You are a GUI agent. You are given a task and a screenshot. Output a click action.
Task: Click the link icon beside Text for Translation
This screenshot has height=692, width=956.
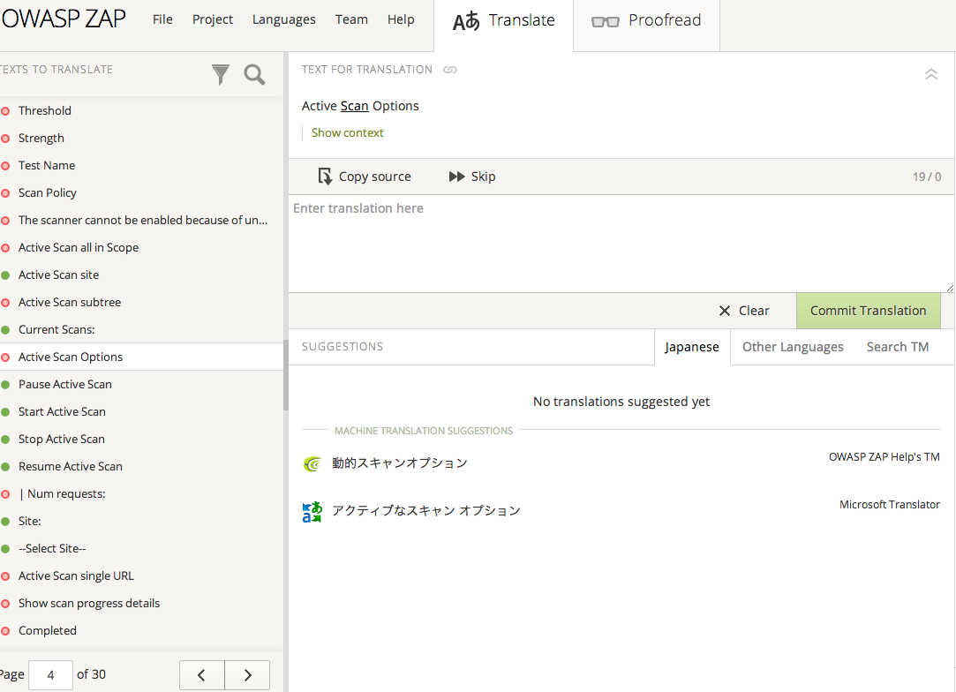450,70
